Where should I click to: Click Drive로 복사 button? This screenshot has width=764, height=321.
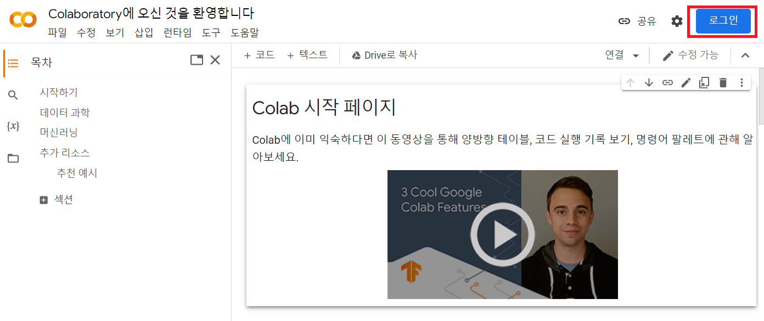385,55
